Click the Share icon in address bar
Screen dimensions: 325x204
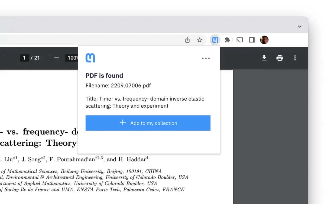click(x=187, y=40)
